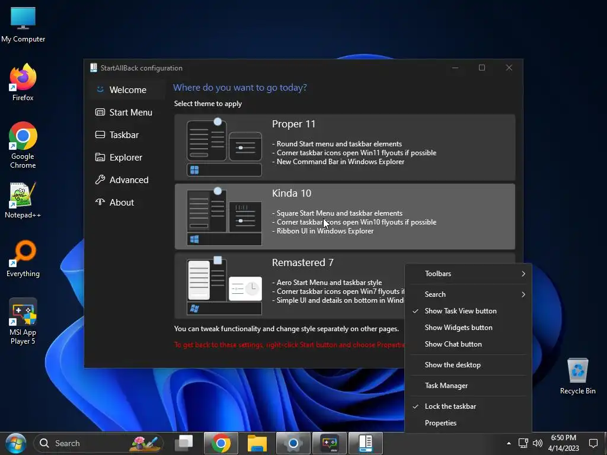Open volume control tray icon

pyautogui.click(x=537, y=443)
